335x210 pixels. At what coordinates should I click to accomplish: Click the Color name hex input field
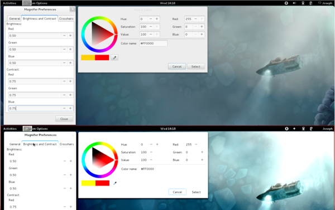(154, 43)
